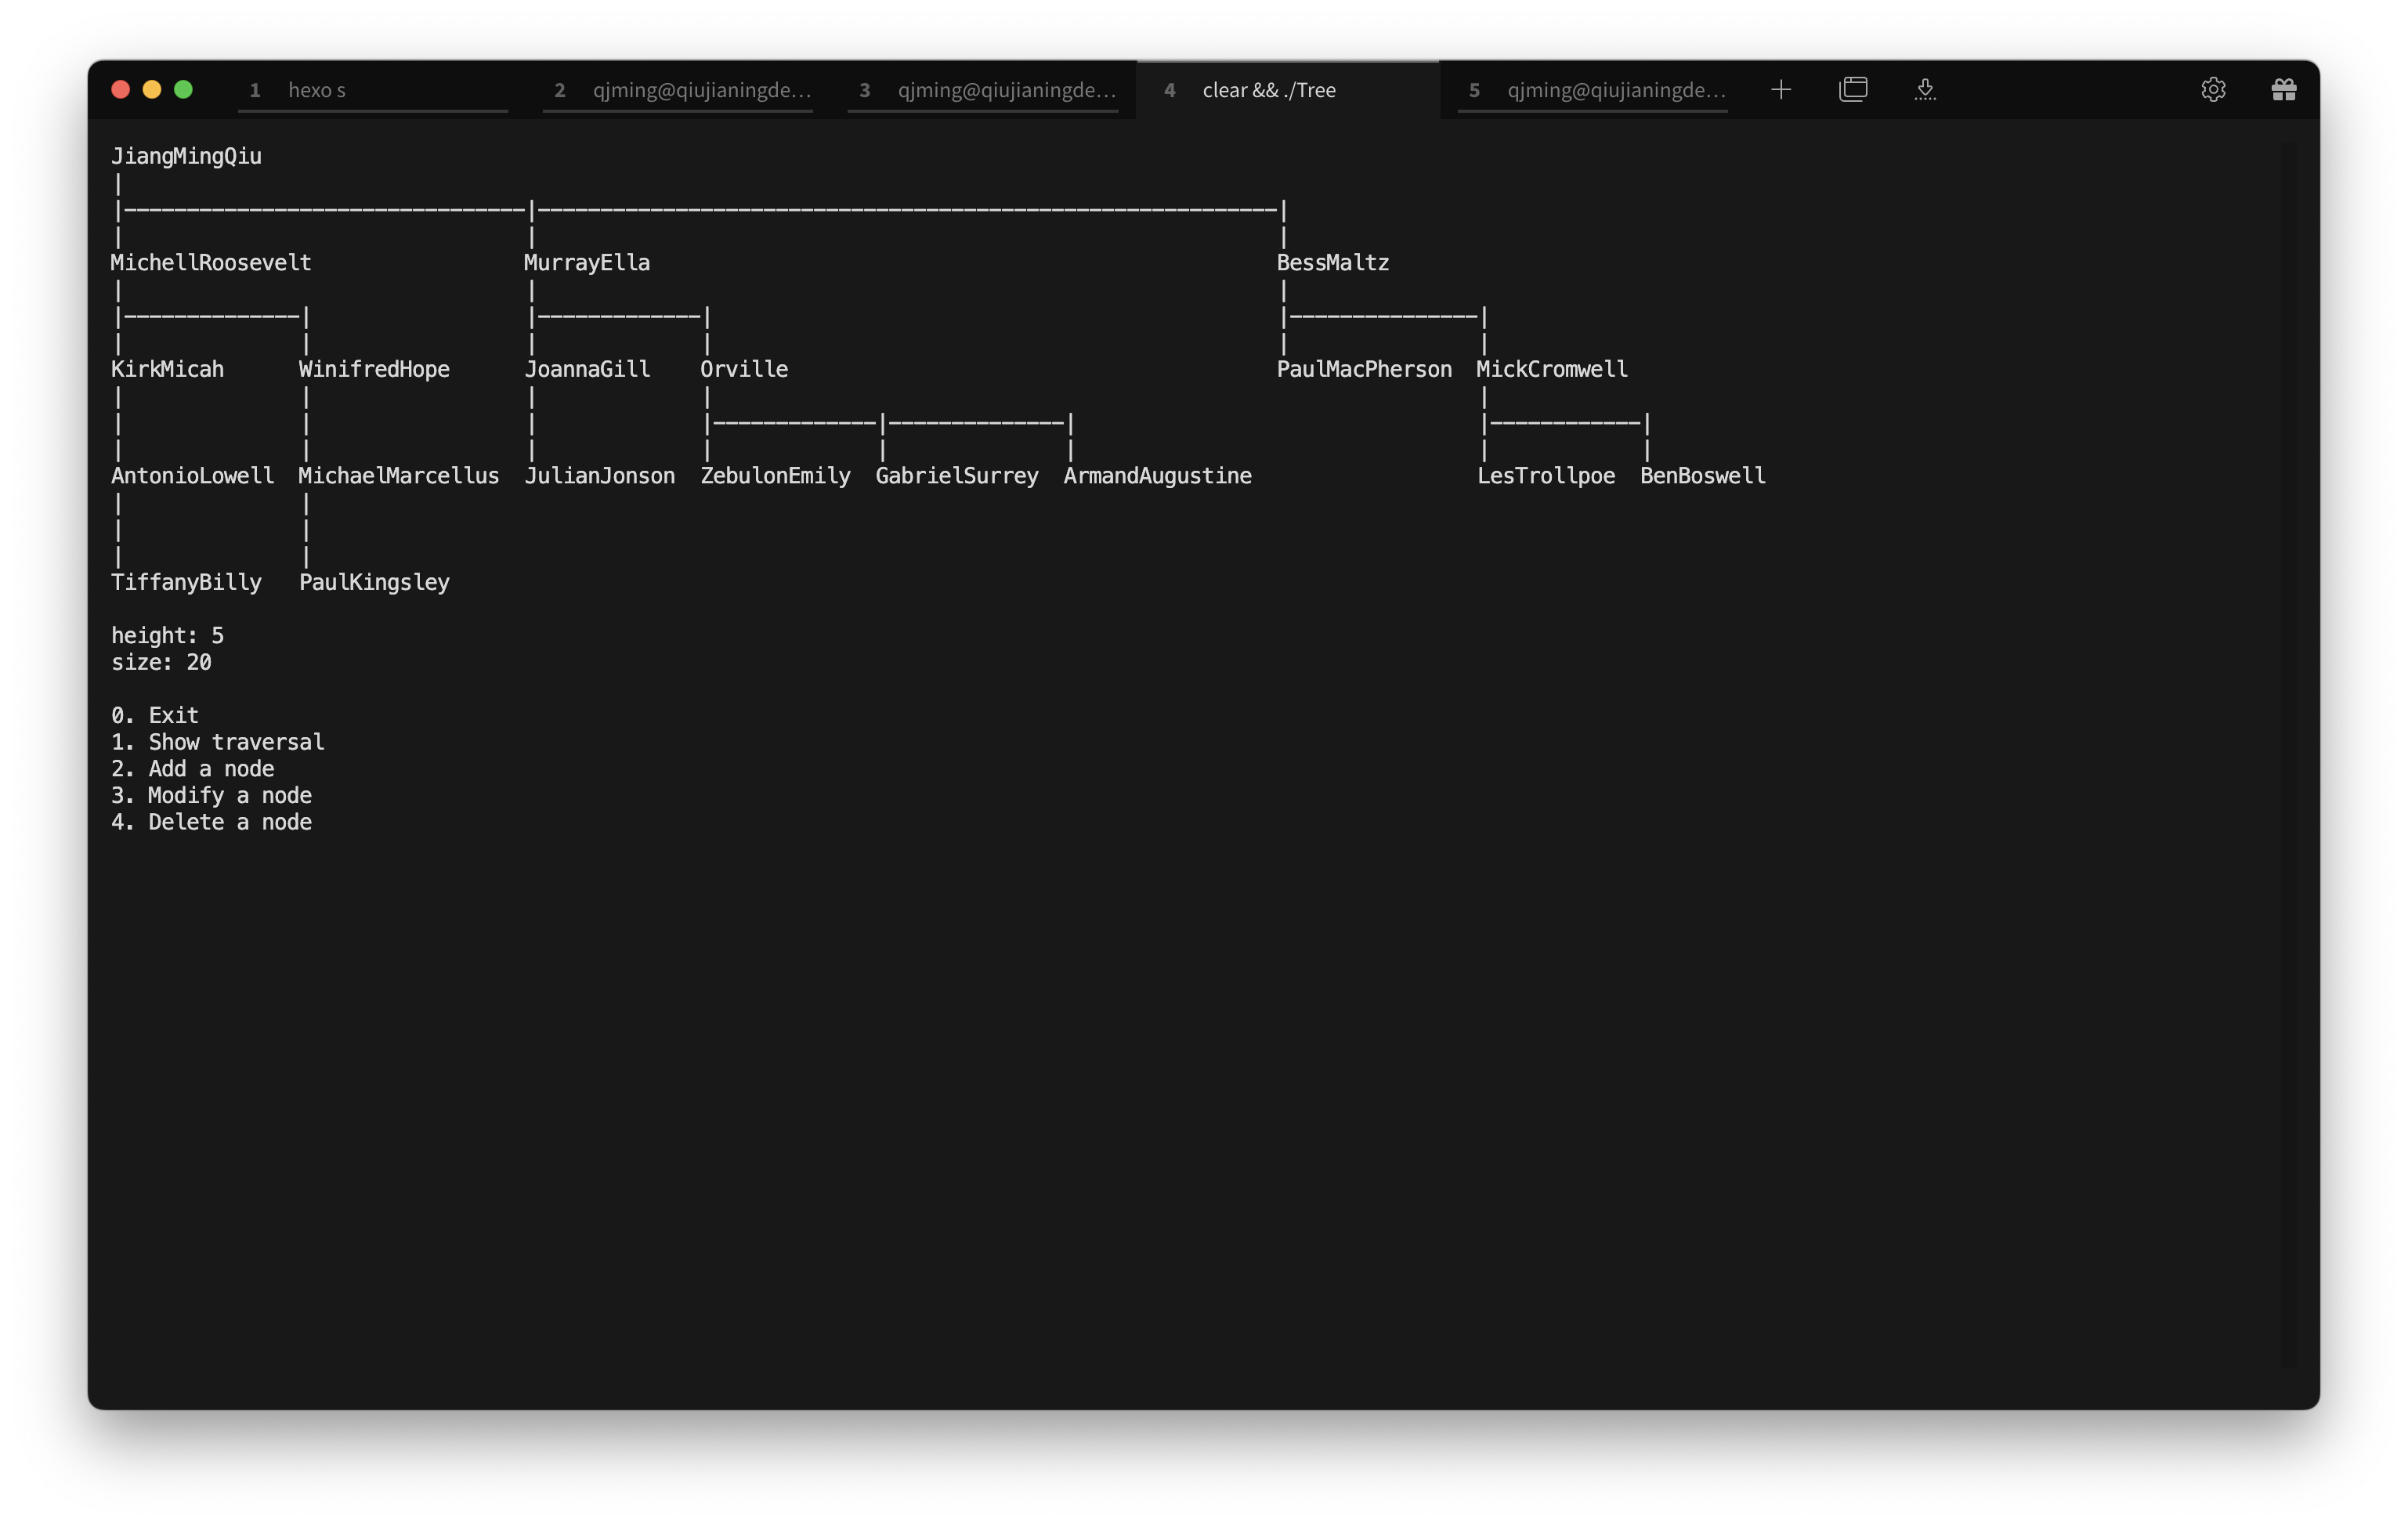
Task: Click the window layout icon in tab bar
Action: point(1853,90)
